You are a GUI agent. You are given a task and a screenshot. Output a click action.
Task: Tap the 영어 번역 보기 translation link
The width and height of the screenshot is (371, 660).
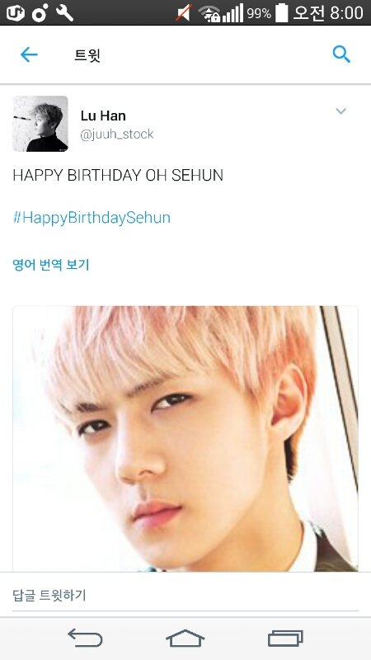(x=51, y=265)
